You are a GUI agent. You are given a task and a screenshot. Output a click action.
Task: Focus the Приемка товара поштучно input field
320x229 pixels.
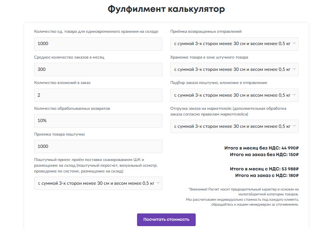(x=98, y=146)
